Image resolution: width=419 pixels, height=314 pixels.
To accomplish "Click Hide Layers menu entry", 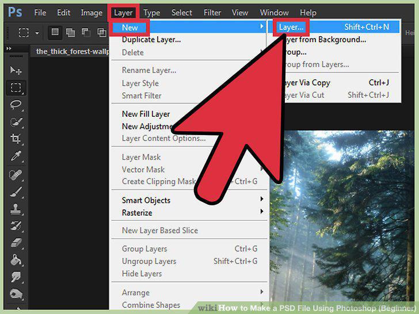I will pos(189,274).
